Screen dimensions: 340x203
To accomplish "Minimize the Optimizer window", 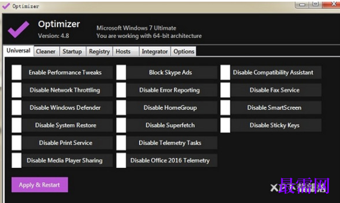I will [302, 5].
